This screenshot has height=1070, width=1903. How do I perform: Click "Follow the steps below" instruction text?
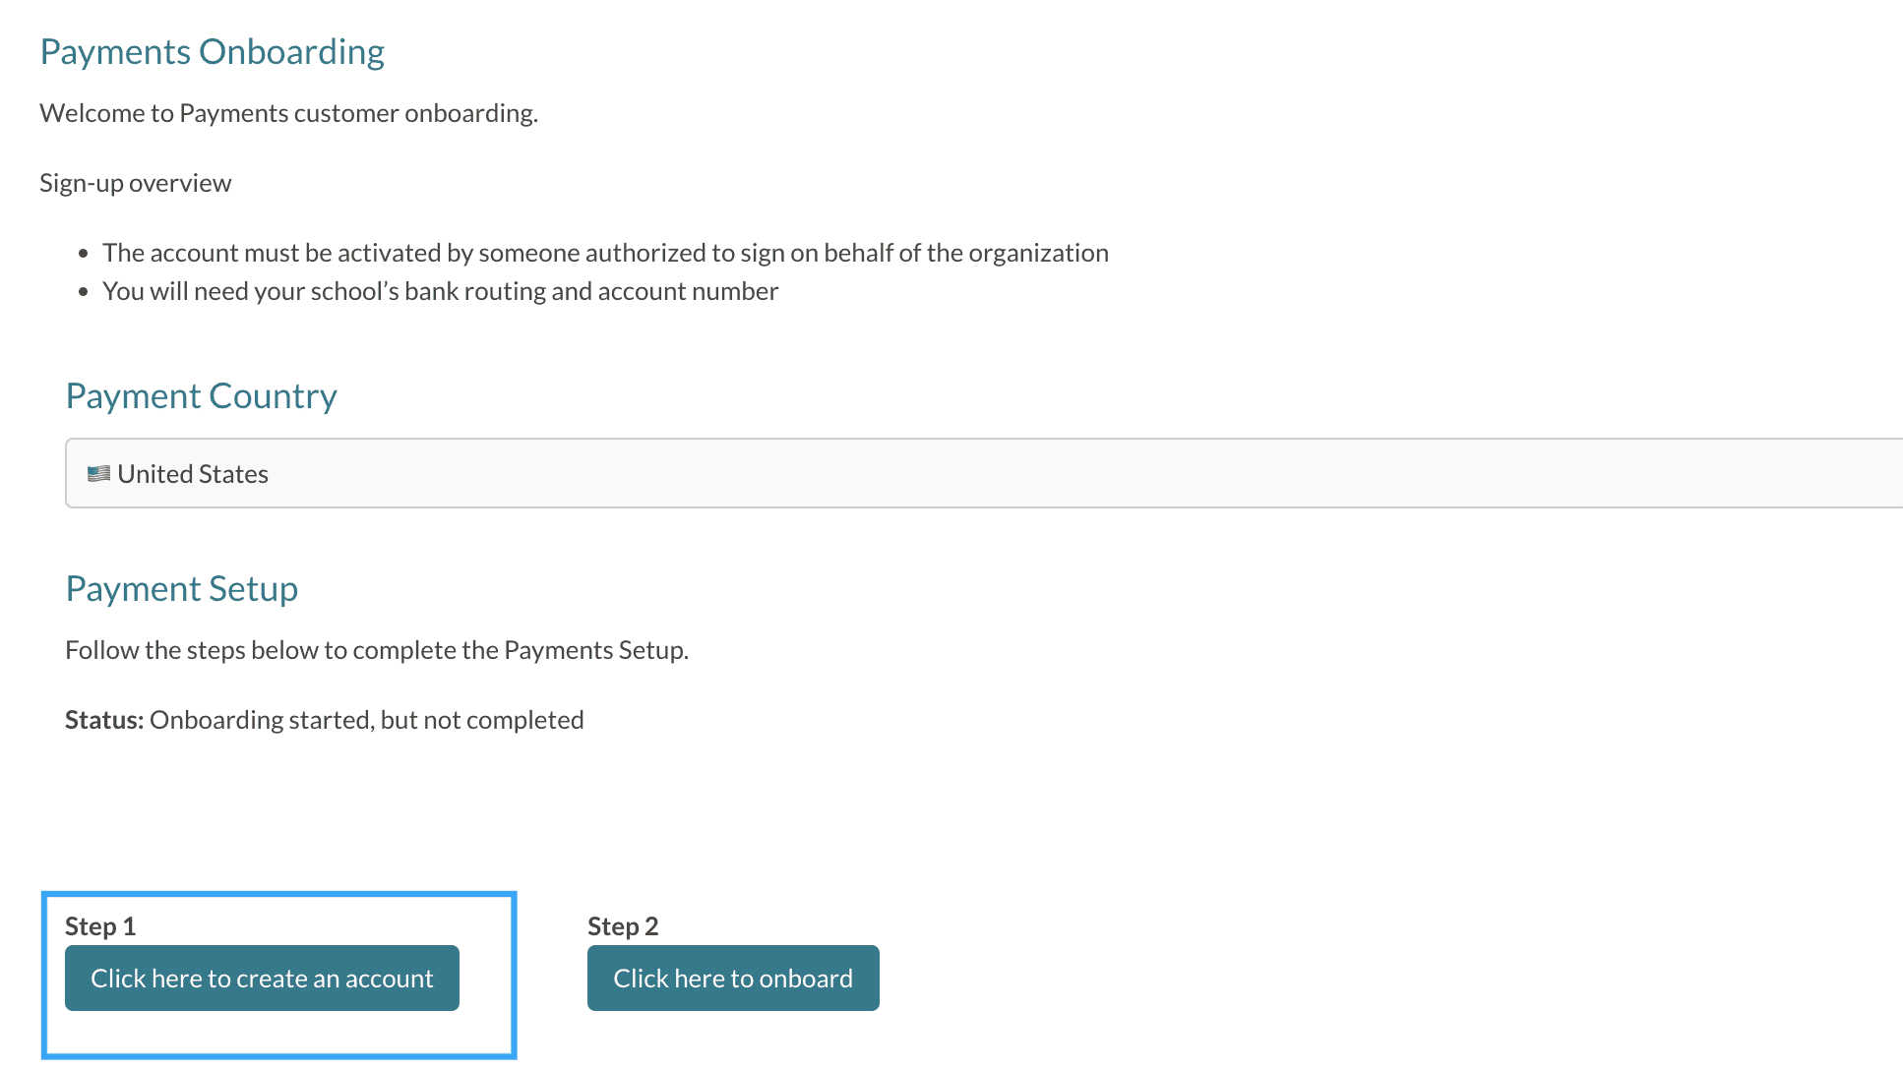376,650
